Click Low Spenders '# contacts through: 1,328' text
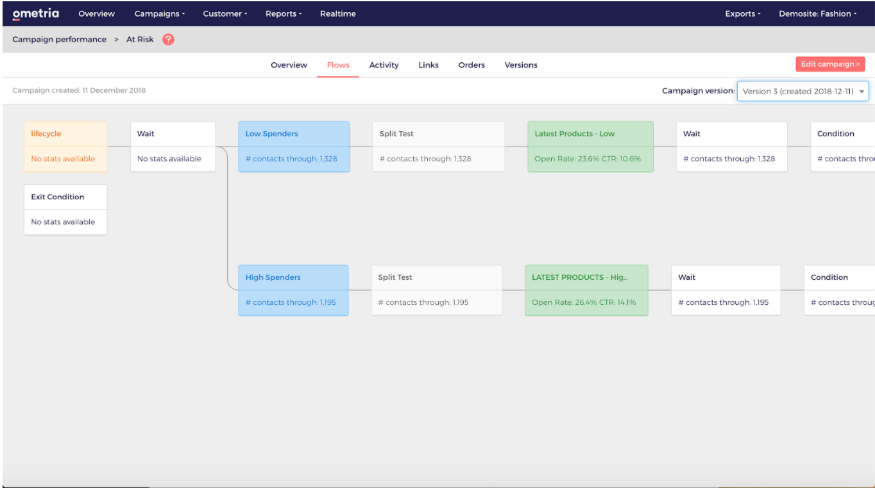 (x=291, y=159)
